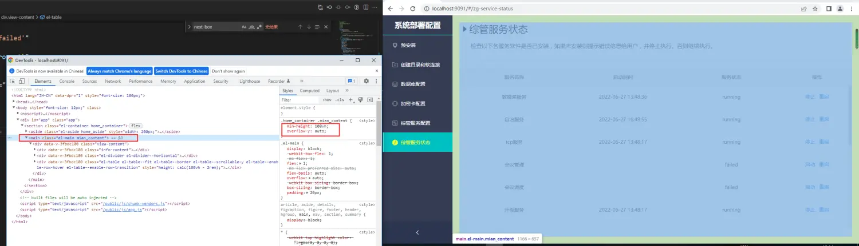The image size is (859, 246).
Task: Switch to the Console tab
Action: (66, 82)
